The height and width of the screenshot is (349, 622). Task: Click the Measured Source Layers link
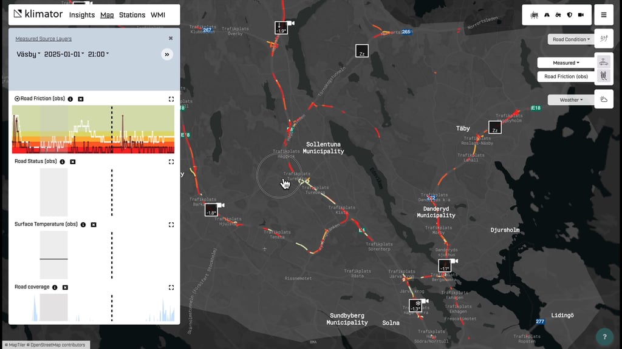point(43,38)
